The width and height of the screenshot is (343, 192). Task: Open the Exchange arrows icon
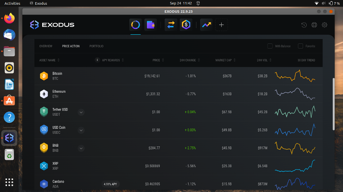click(x=171, y=25)
